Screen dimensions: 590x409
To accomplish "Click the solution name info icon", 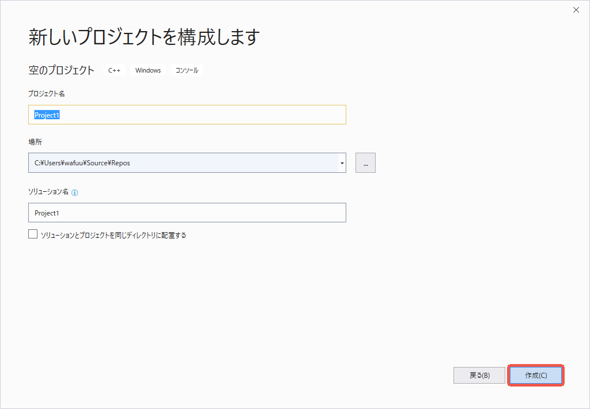I will click(75, 193).
